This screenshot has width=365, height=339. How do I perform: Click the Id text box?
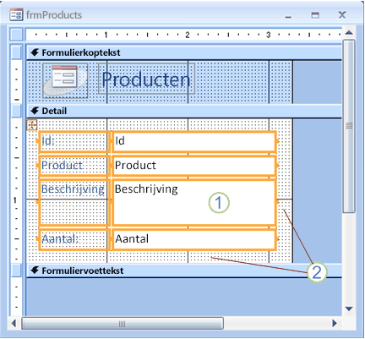pyautogui.click(x=194, y=142)
